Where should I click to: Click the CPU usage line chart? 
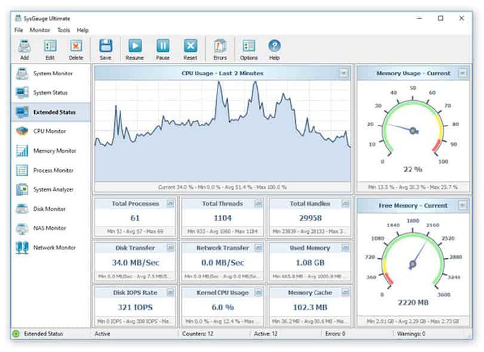click(x=223, y=131)
